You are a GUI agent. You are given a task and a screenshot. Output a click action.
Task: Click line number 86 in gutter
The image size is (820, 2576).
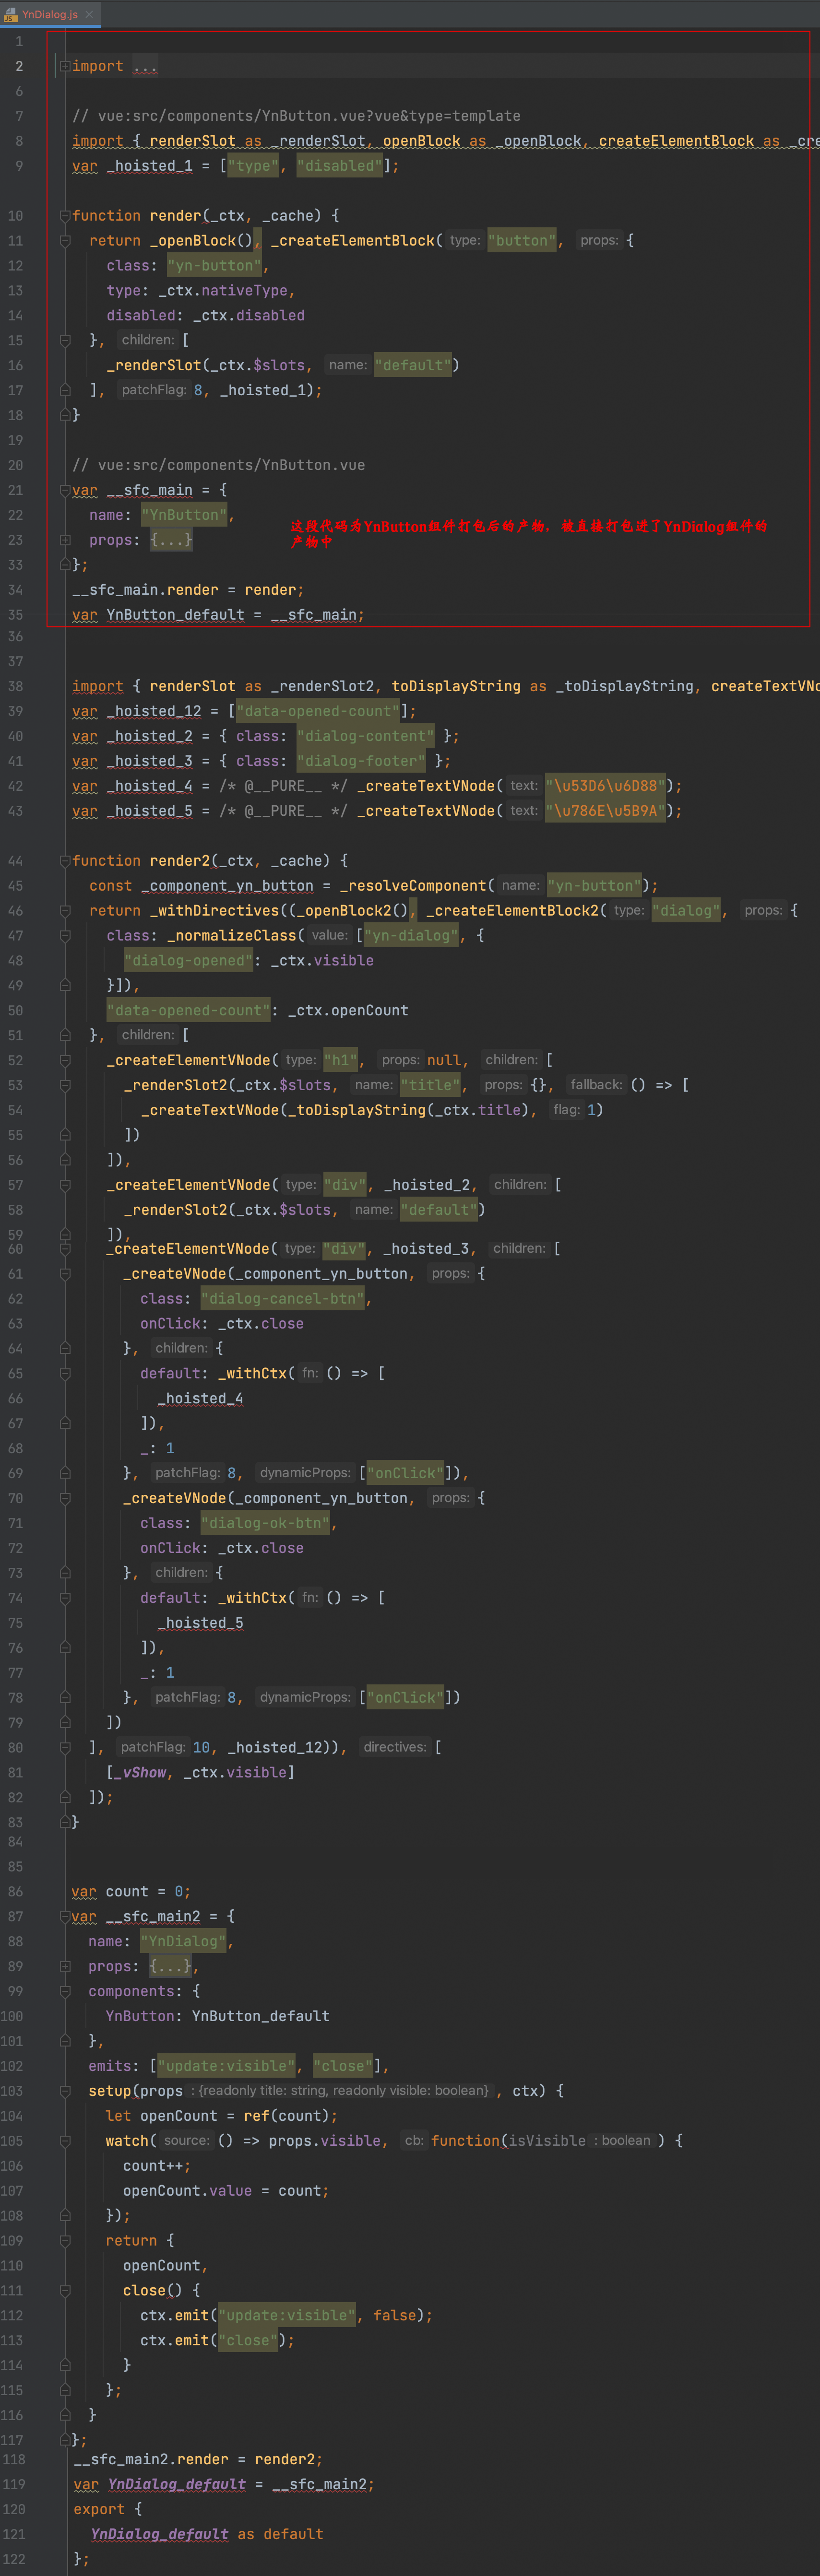[x=15, y=1891]
